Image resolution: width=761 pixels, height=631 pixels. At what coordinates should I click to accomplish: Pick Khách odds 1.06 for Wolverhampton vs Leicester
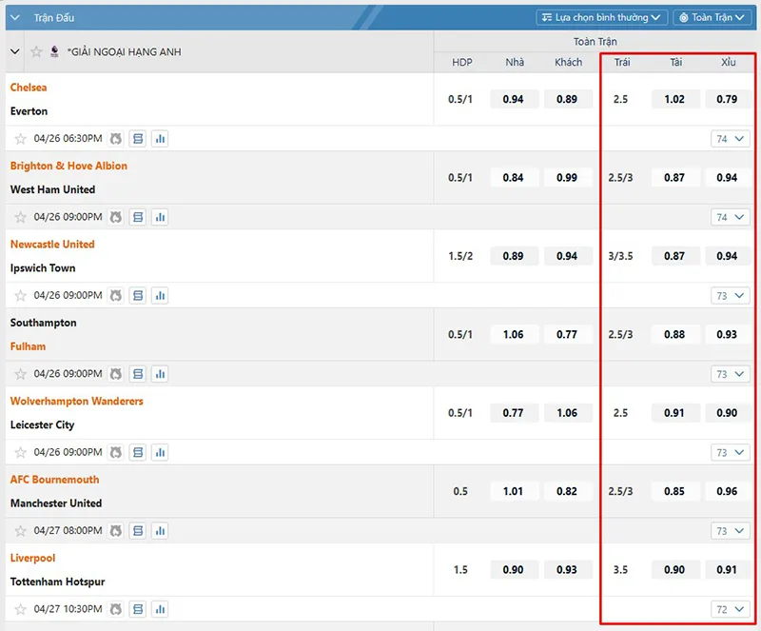click(567, 413)
